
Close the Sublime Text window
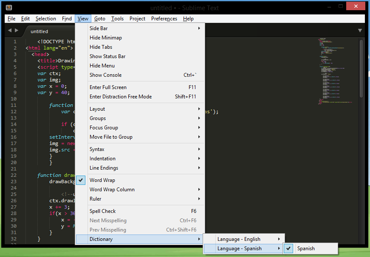click(x=356, y=6)
